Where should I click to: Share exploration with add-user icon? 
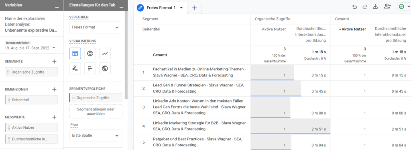click(387, 7)
